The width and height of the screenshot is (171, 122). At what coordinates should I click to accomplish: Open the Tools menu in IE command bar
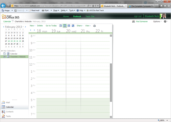pos(72,10)
